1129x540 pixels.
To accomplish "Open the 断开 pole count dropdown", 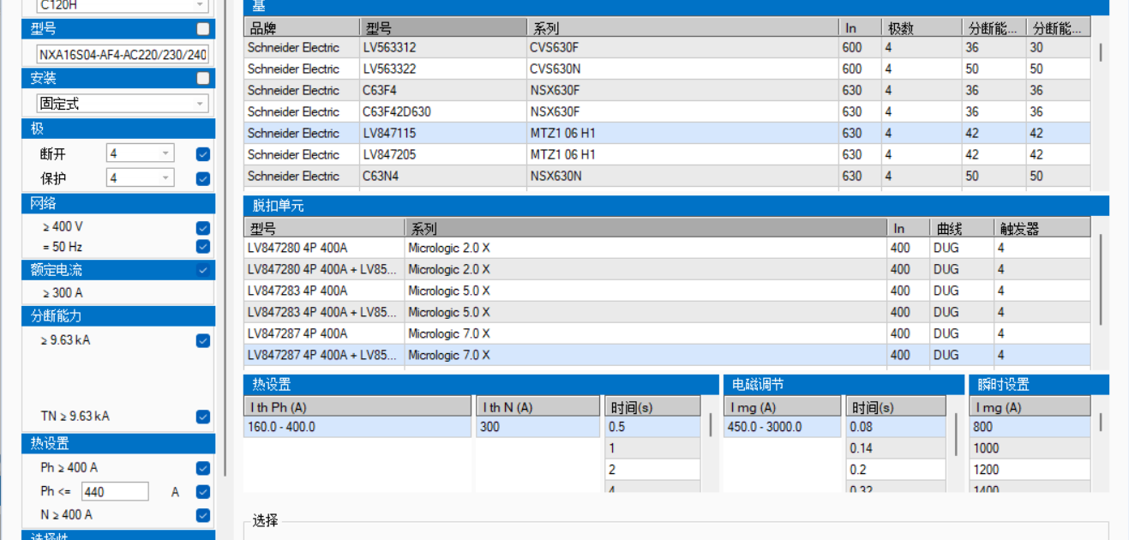I will 141,153.
